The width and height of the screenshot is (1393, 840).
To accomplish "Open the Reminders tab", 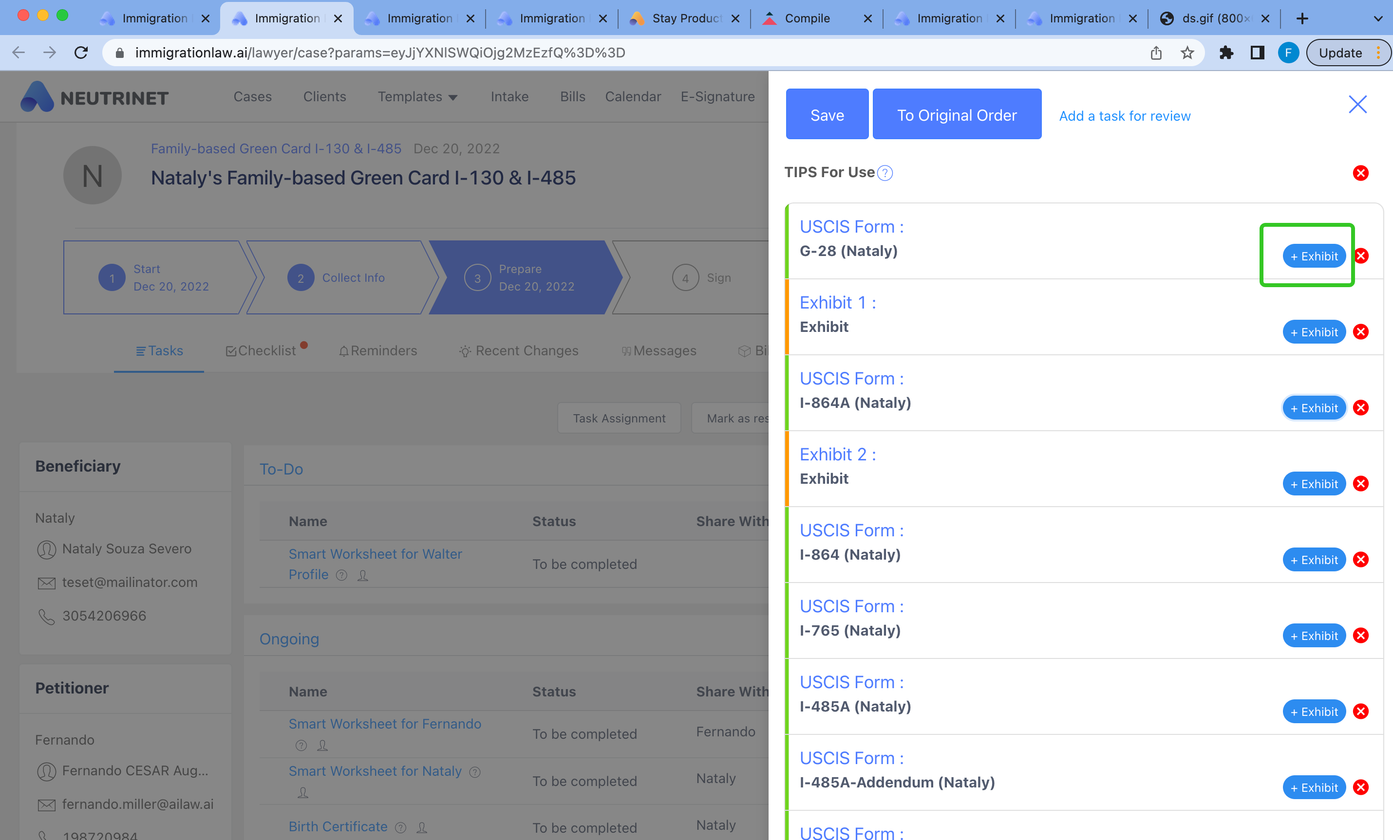I will coord(377,351).
